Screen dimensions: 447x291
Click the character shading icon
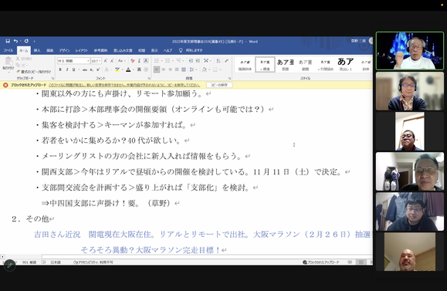click(139, 69)
